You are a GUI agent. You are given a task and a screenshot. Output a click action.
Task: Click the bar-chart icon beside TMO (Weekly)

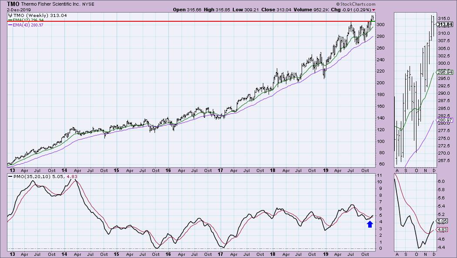pyautogui.click(x=10, y=15)
